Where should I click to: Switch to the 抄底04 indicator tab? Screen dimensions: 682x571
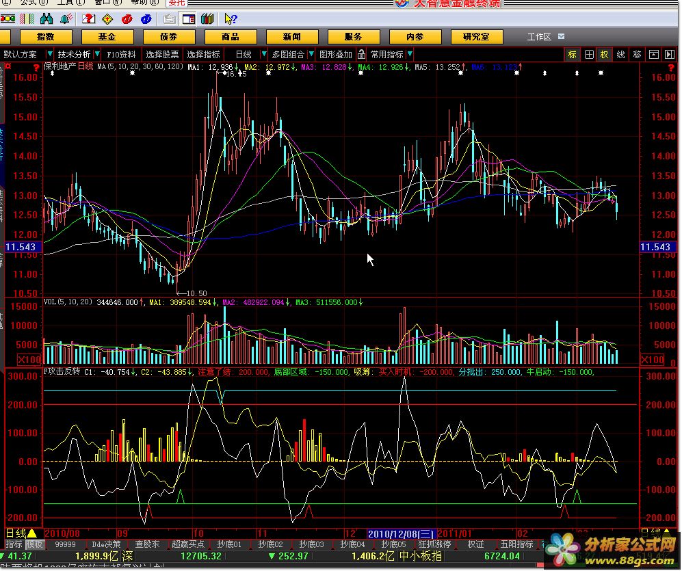coord(352,544)
